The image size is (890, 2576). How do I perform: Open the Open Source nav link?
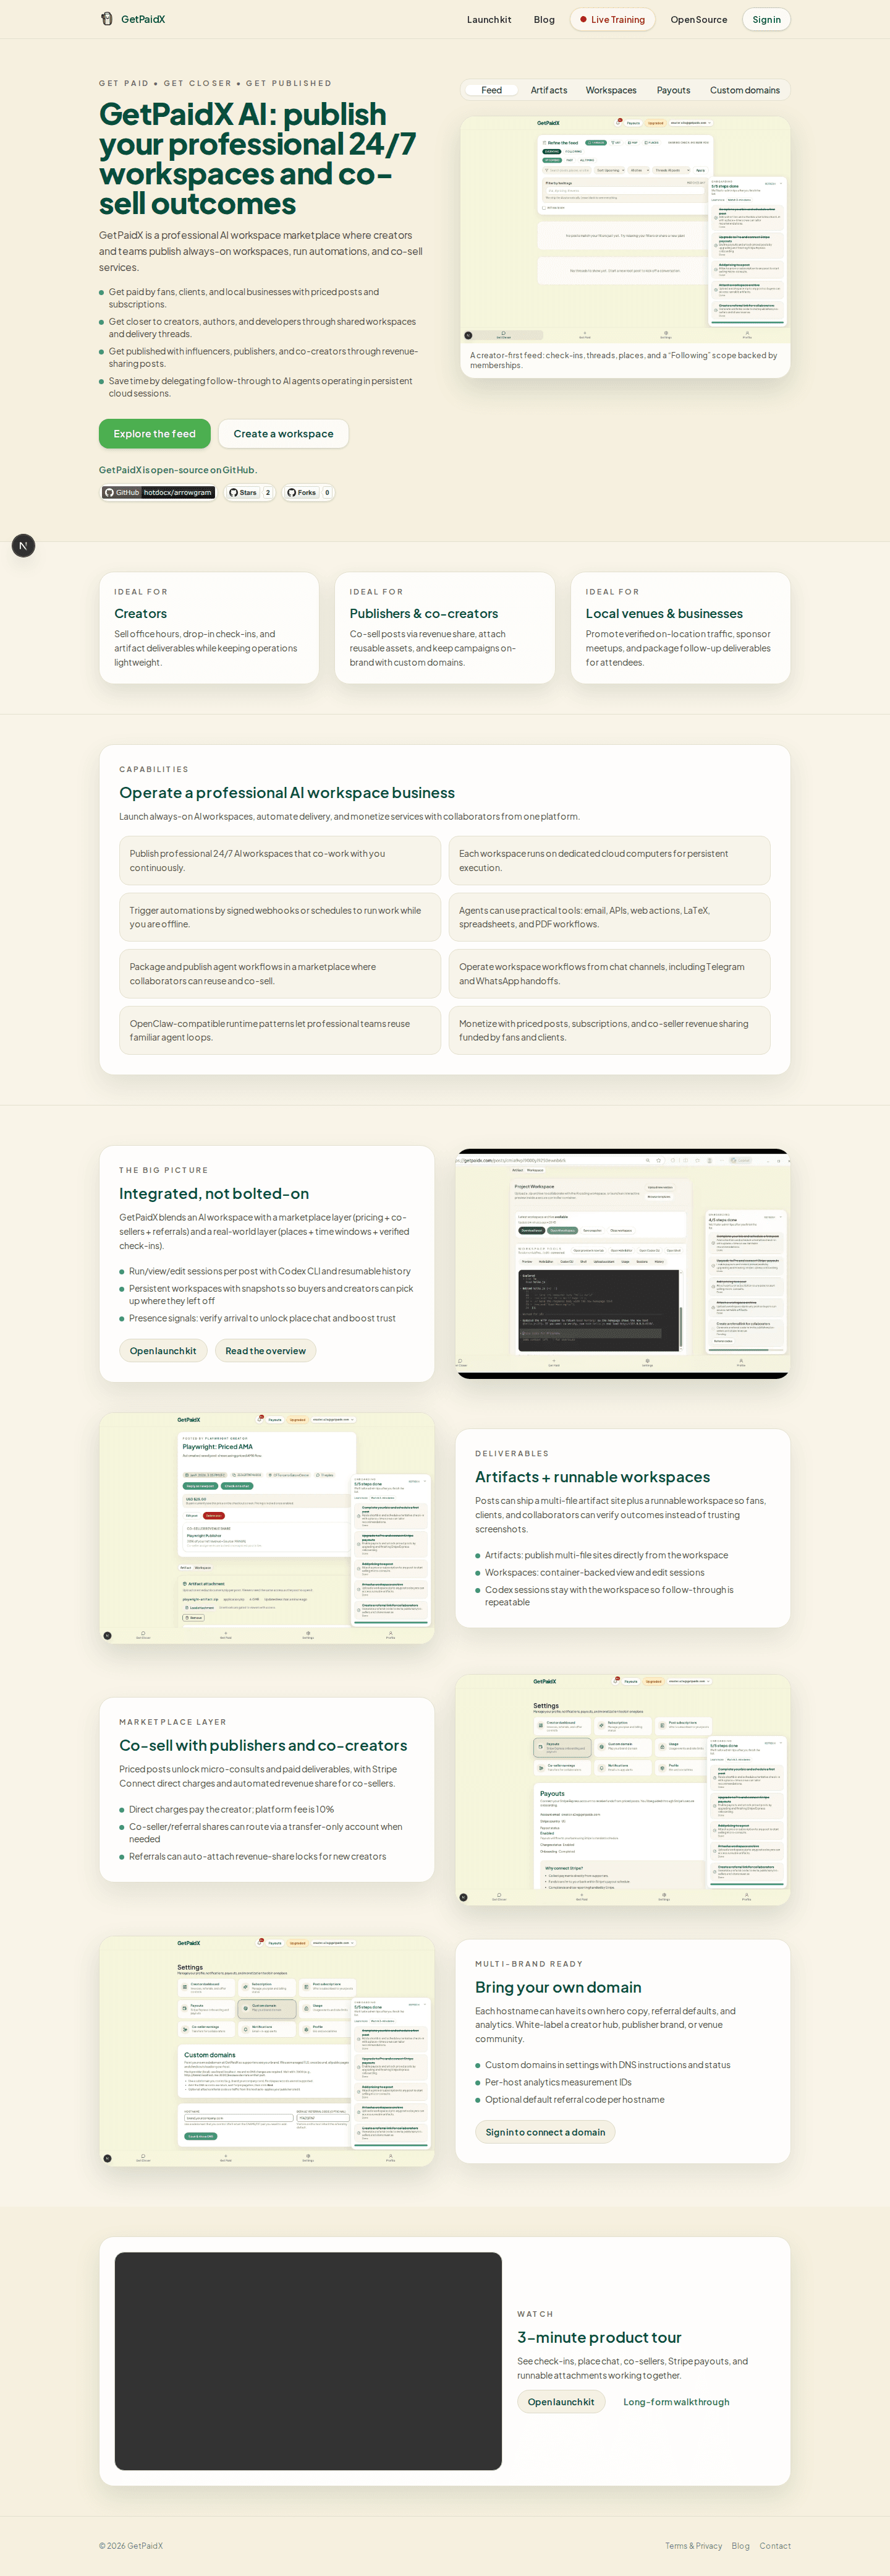tap(698, 20)
